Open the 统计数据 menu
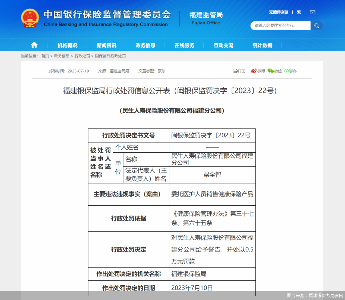Viewport: 345px width, 300px height. coord(262,45)
